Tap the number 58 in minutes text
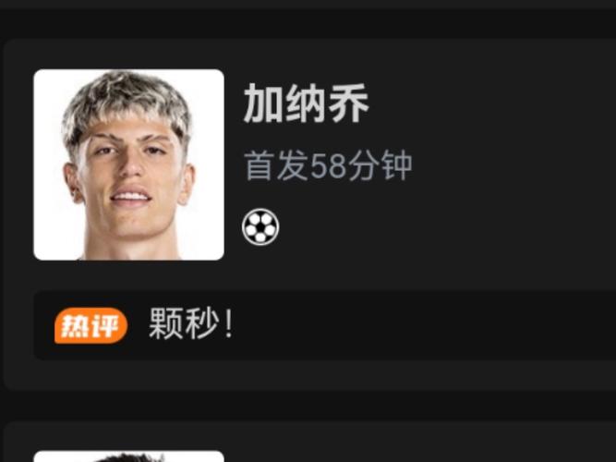 328,166
